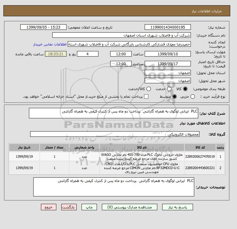Screen dimensions: 237x229
Task: Open اطلاعات تماس خریدار link
Action: tap(50, 44)
